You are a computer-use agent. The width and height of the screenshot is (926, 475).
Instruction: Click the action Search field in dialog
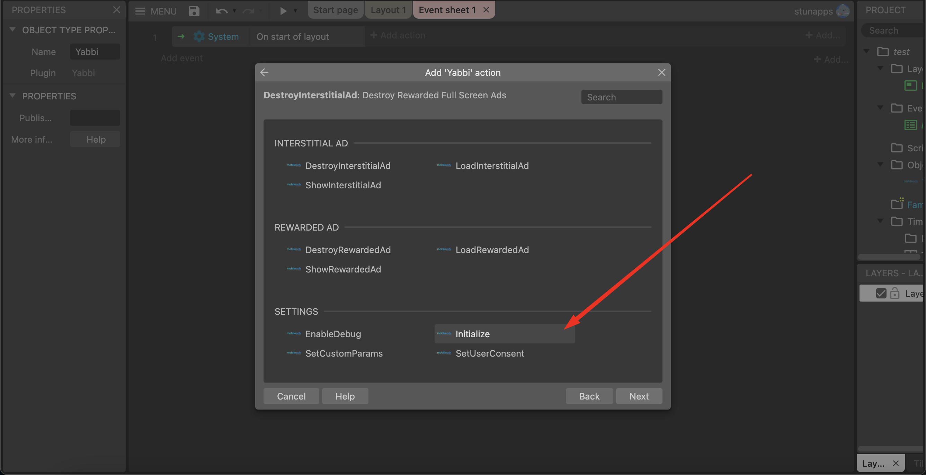[621, 97]
